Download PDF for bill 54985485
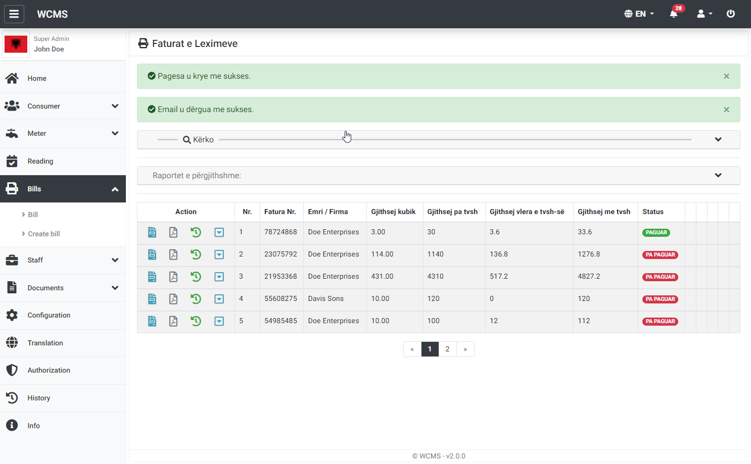 pyautogui.click(x=173, y=321)
